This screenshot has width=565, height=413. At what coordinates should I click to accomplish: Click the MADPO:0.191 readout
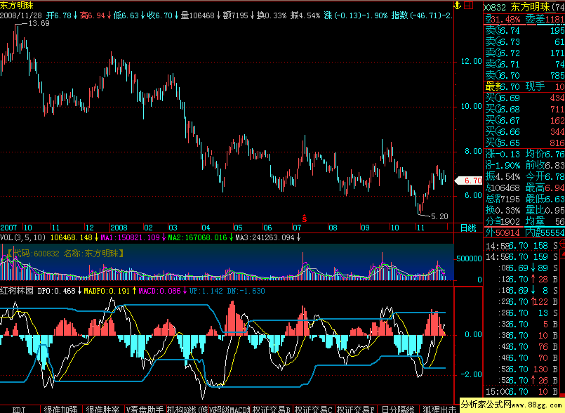pos(107,291)
